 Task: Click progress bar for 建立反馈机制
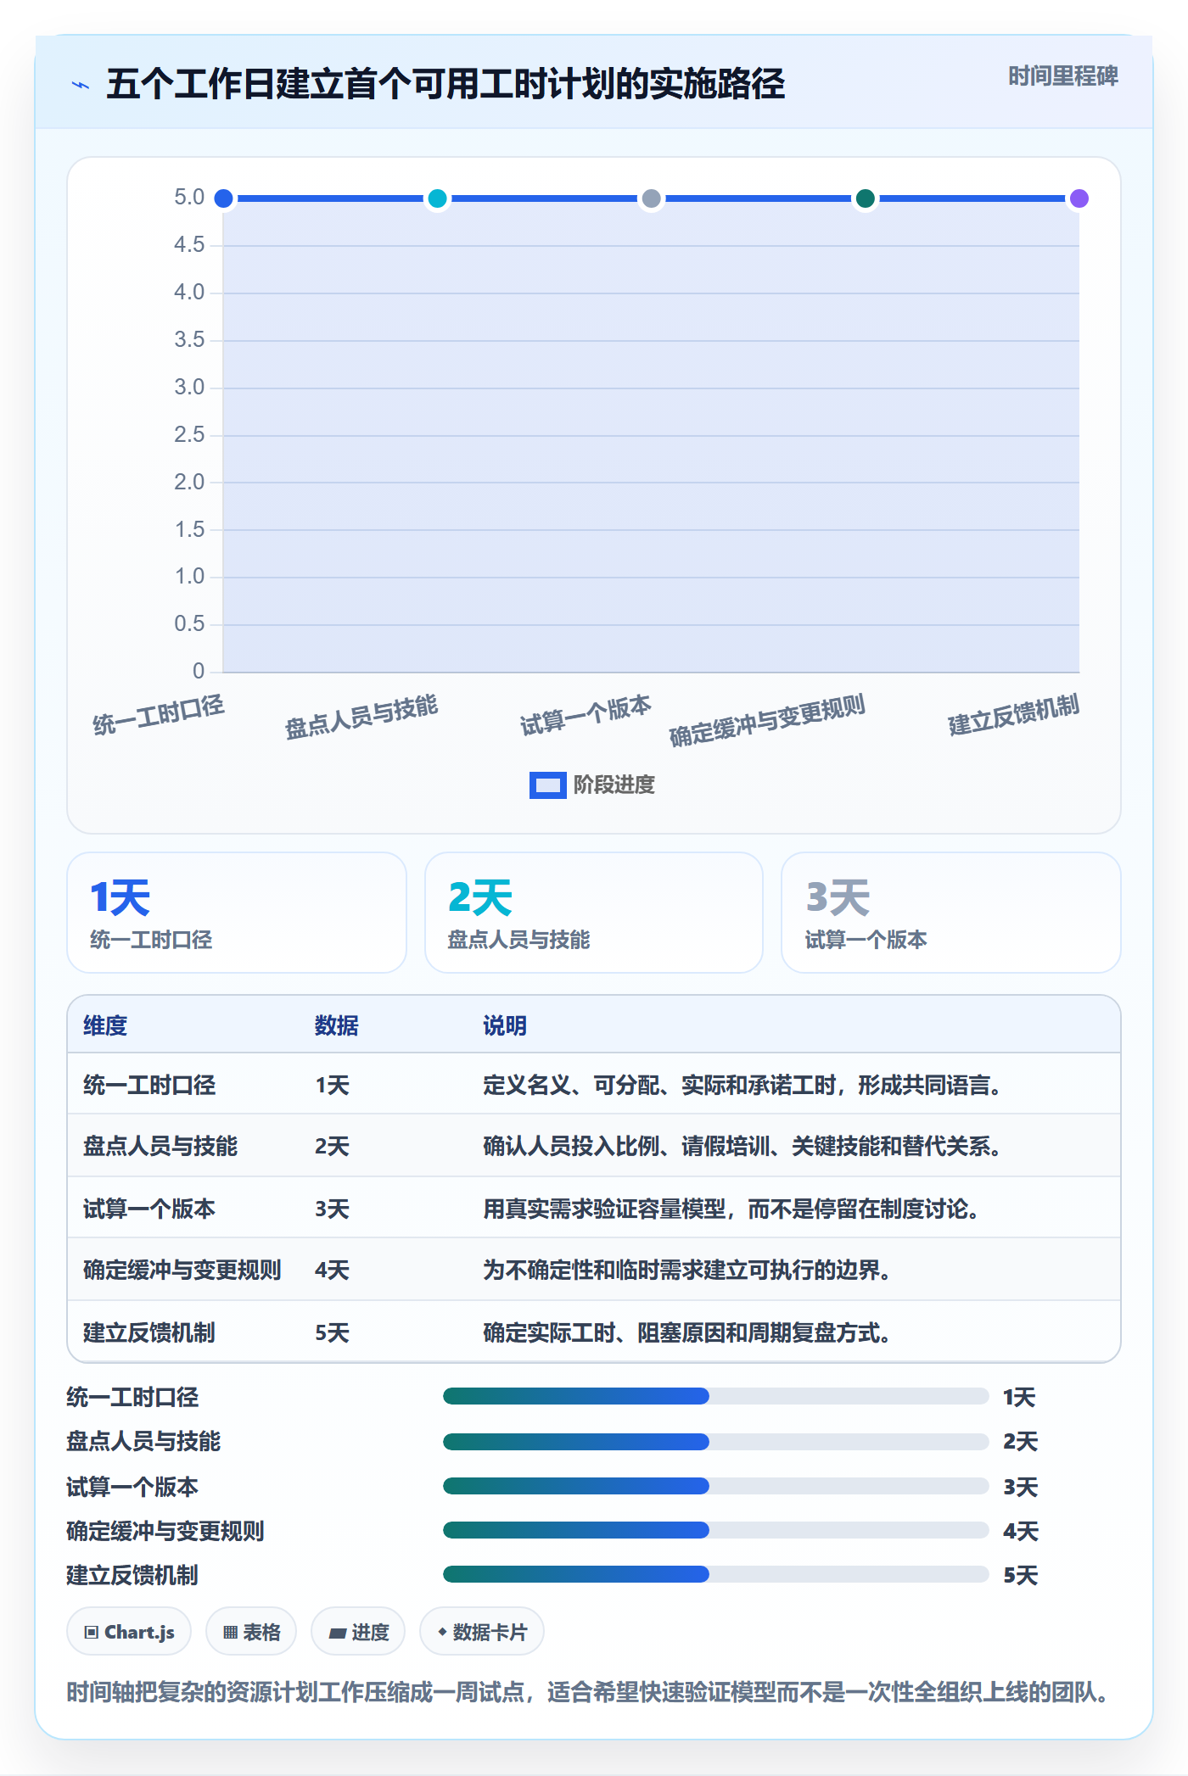715,1574
